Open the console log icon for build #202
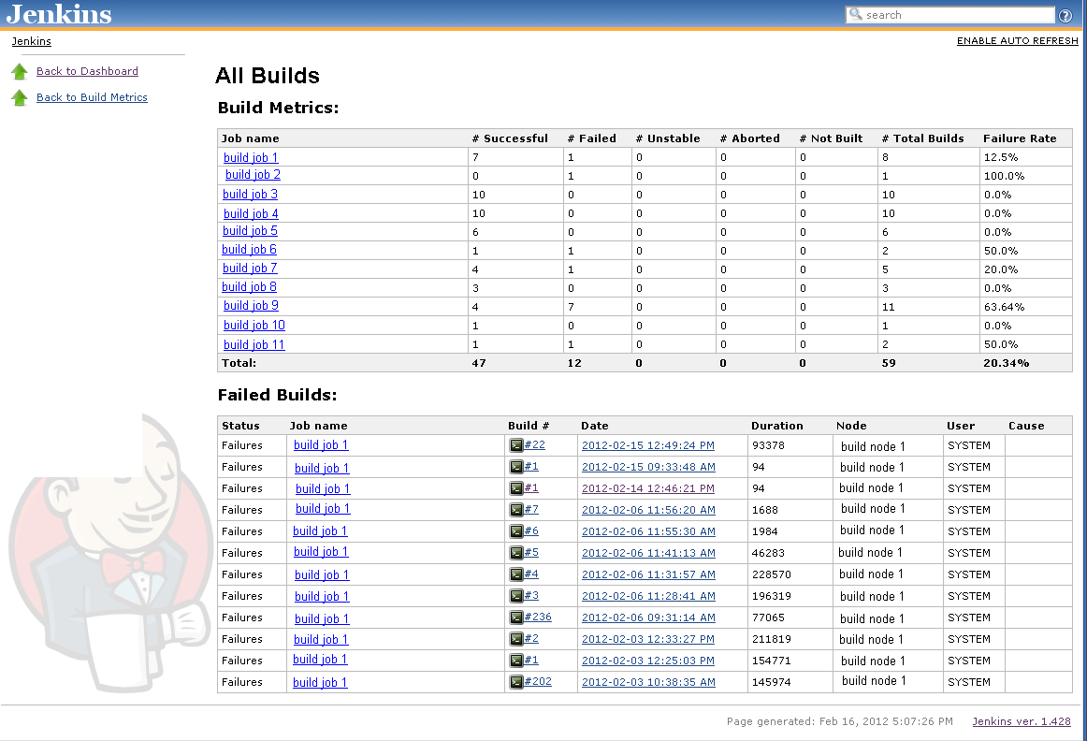This screenshot has width=1087, height=741. 516,681
